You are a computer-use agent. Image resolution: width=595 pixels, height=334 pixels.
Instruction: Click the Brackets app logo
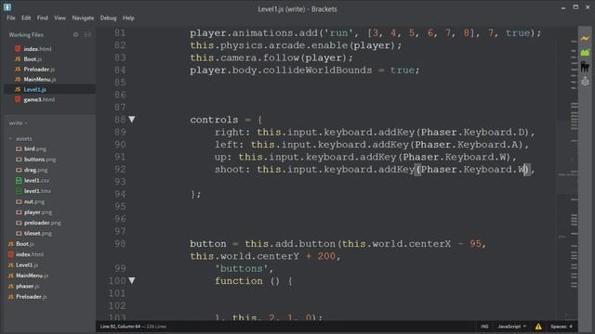7,6
